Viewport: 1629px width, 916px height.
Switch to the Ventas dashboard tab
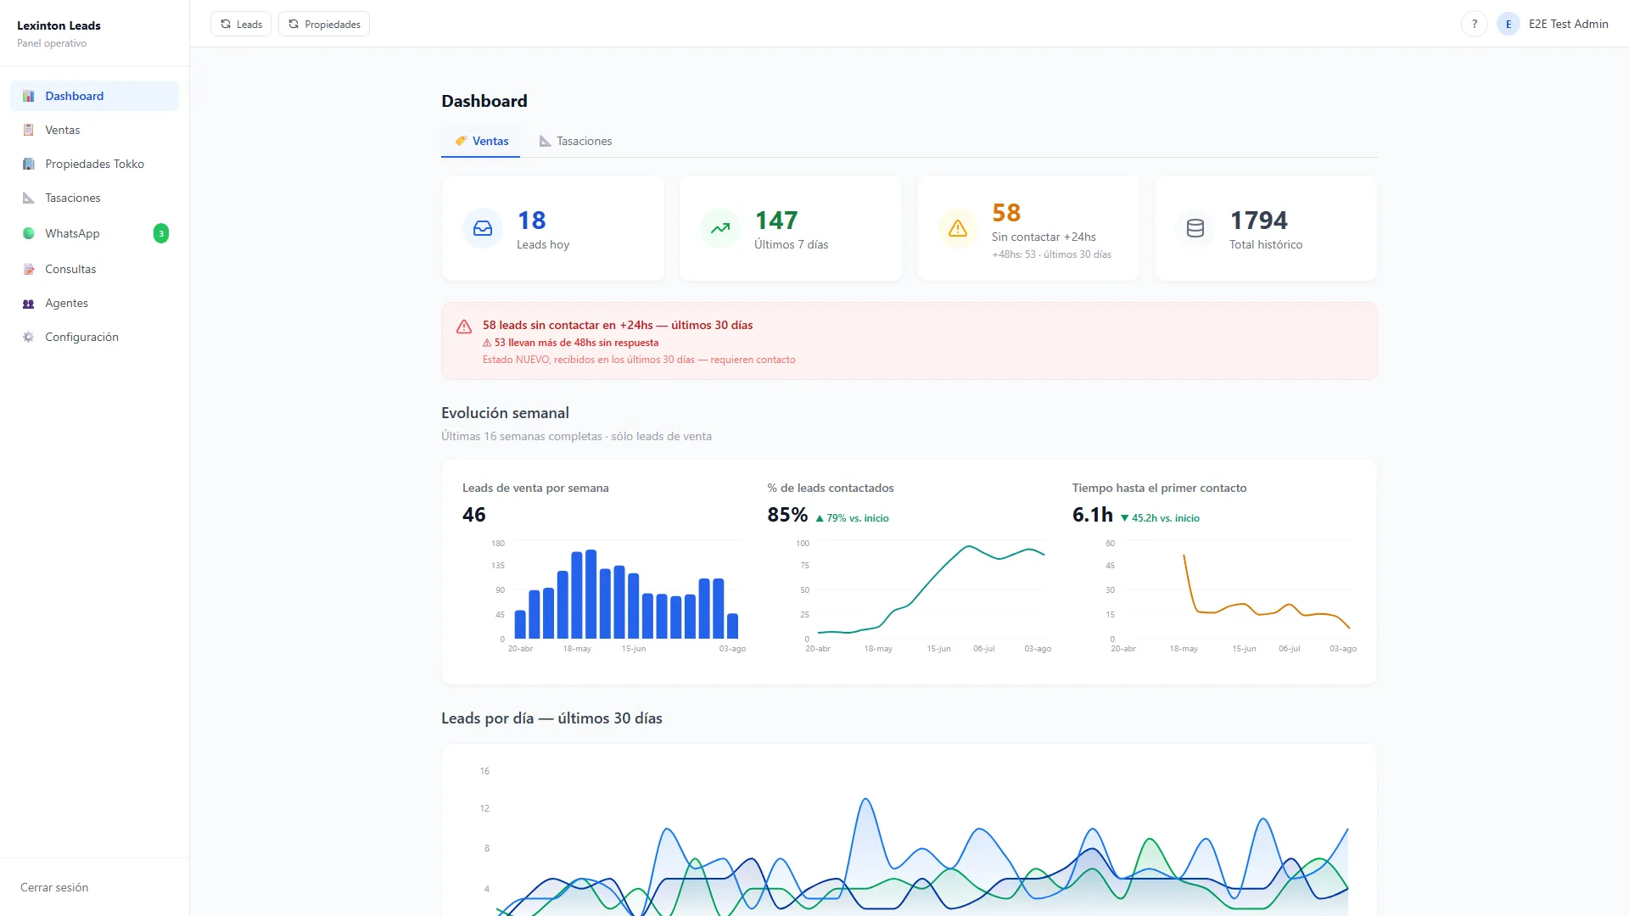(481, 141)
